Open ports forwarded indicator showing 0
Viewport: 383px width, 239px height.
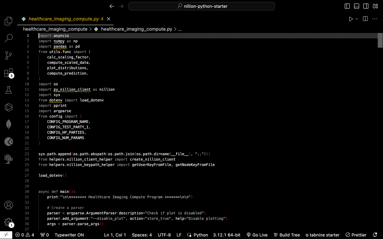(x=45, y=235)
